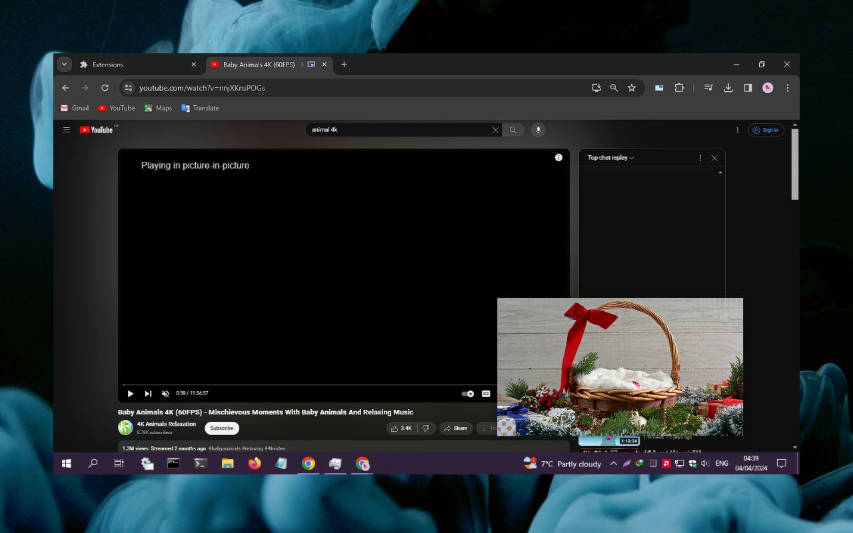Open YouTube voice search microphone
Viewport: 853px width, 533px height.
(538, 129)
